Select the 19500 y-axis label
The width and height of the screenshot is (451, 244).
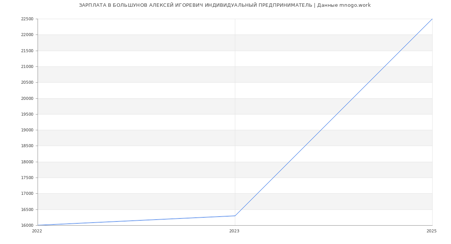click(x=27, y=114)
